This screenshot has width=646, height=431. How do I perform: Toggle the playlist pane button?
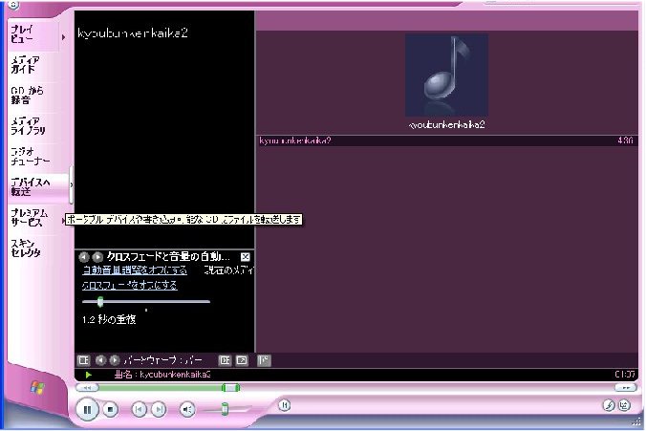264,360
